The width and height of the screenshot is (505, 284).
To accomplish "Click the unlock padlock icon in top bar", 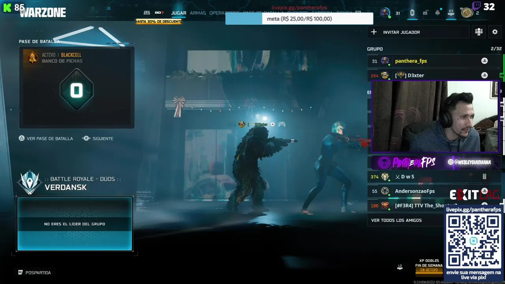I will tap(425, 13).
